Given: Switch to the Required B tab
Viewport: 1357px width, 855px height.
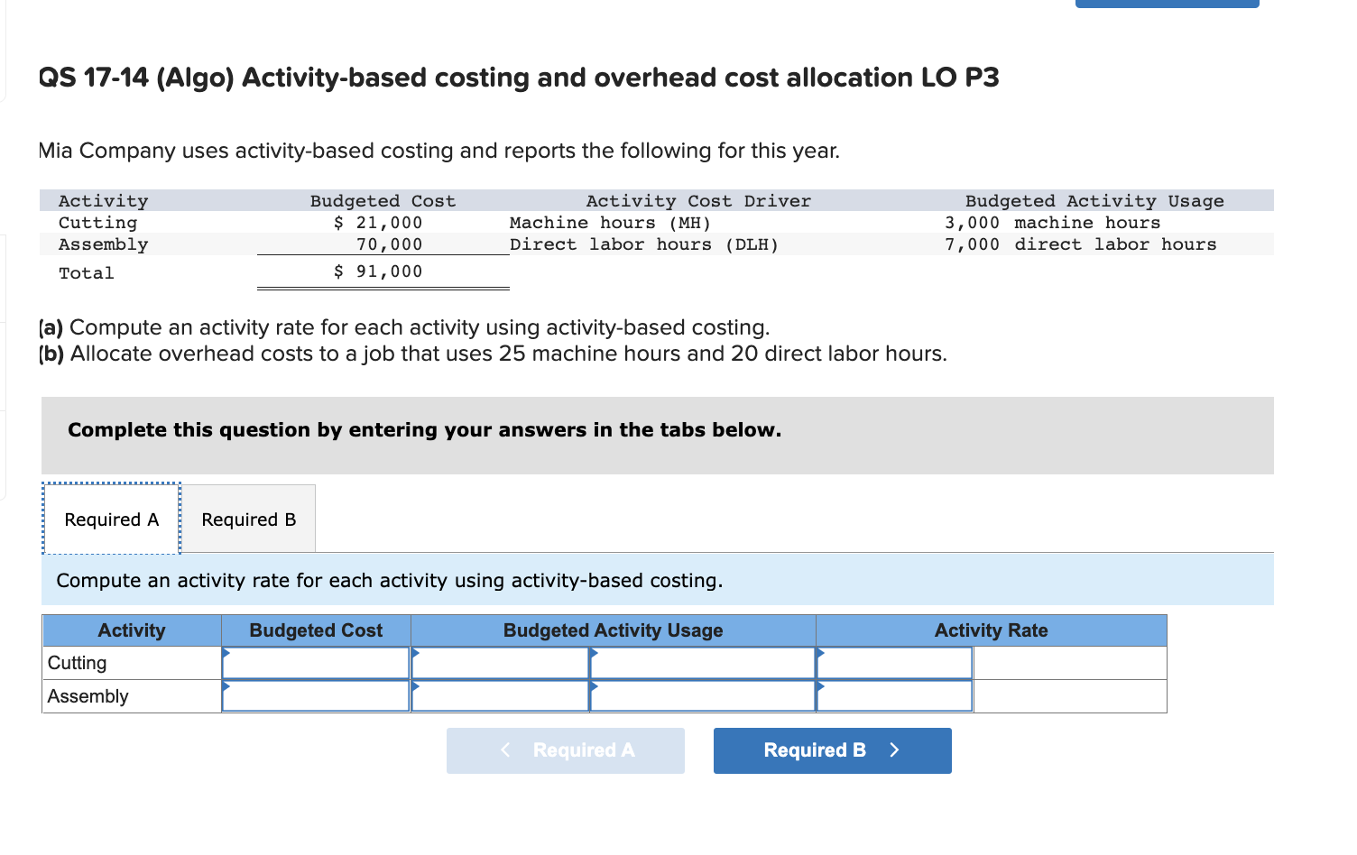Looking at the screenshot, I should click(249, 519).
